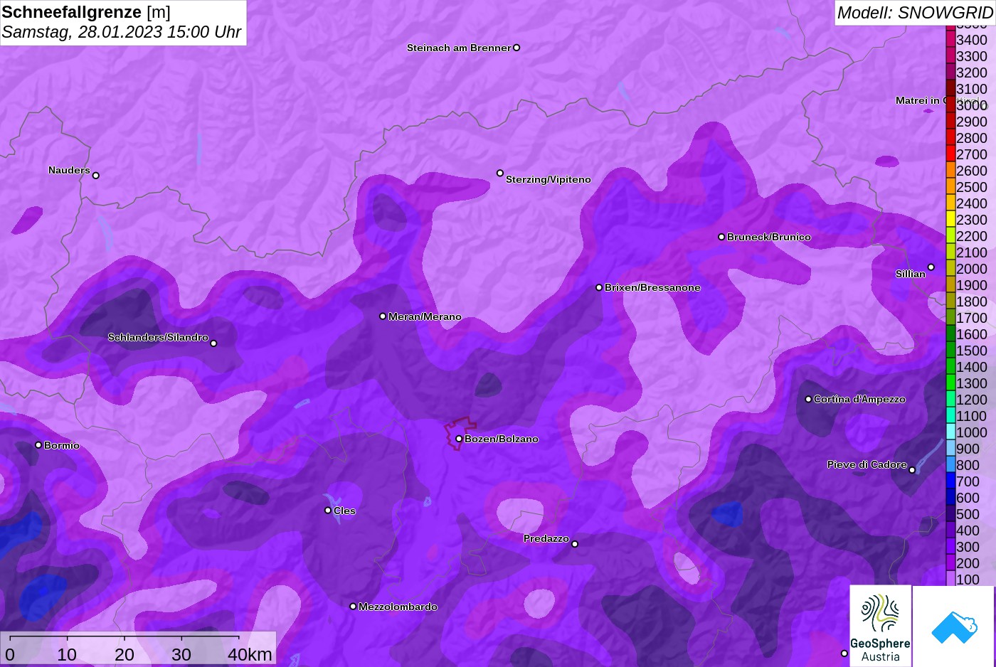Pick the red legend swatch for 2700
996x667 pixels.
(x=950, y=154)
